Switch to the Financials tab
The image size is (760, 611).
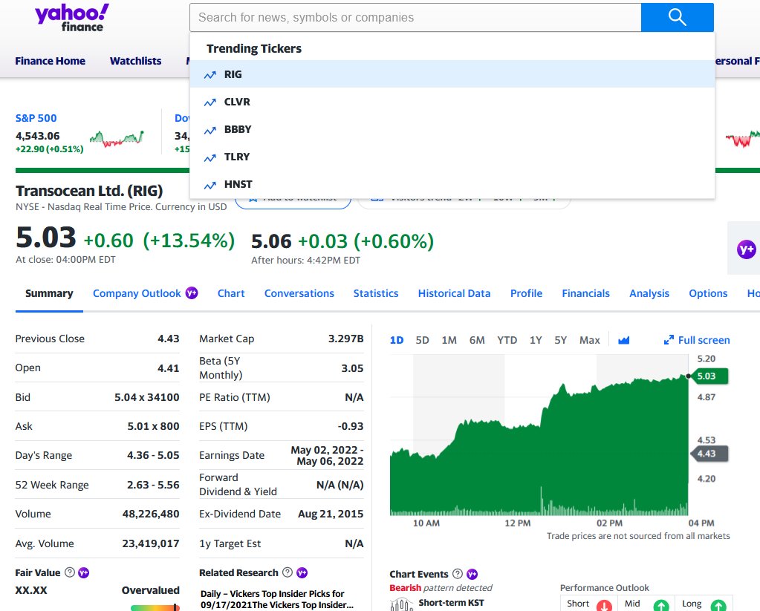[x=585, y=293]
